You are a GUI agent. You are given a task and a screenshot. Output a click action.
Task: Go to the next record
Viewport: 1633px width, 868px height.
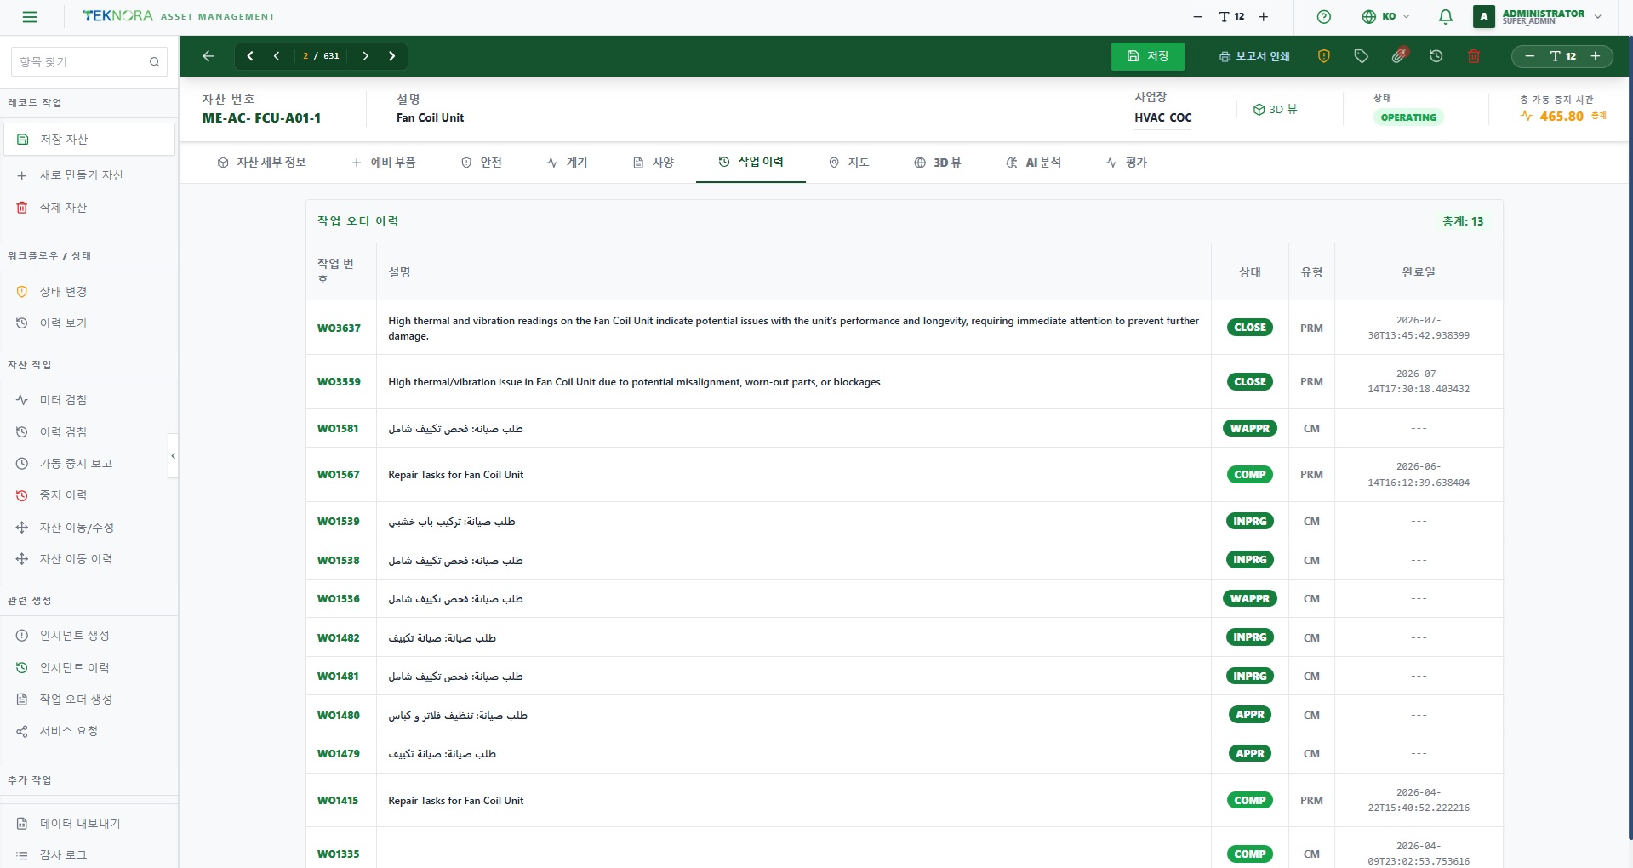pos(365,56)
